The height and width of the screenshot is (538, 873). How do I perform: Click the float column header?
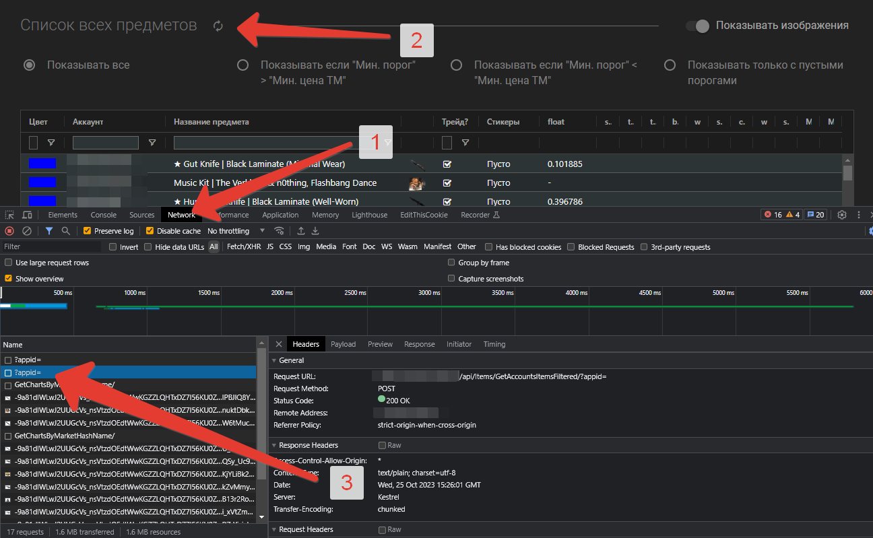(556, 122)
